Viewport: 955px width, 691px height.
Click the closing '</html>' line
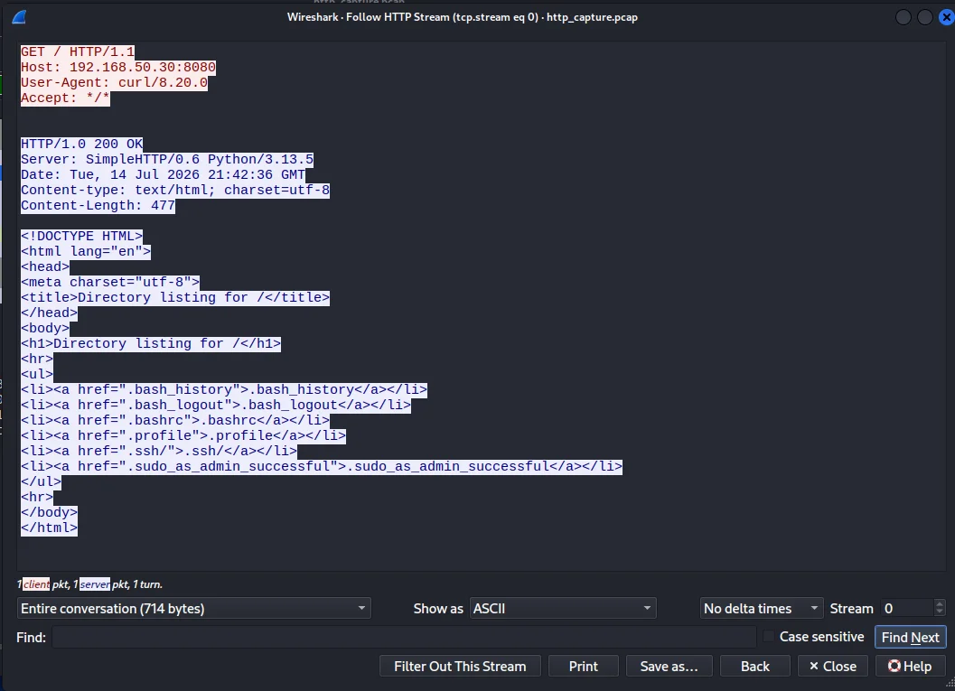click(x=49, y=528)
